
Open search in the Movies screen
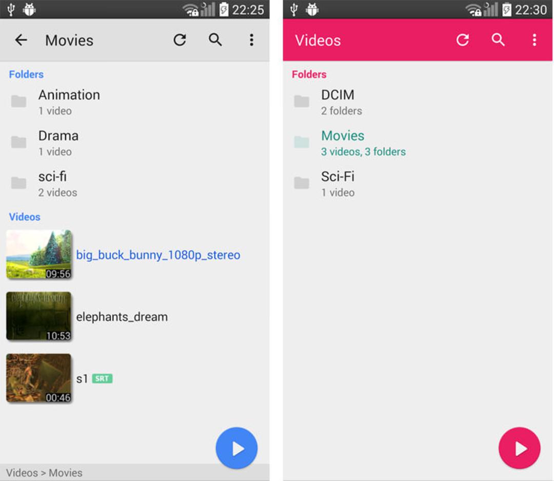click(215, 40)
